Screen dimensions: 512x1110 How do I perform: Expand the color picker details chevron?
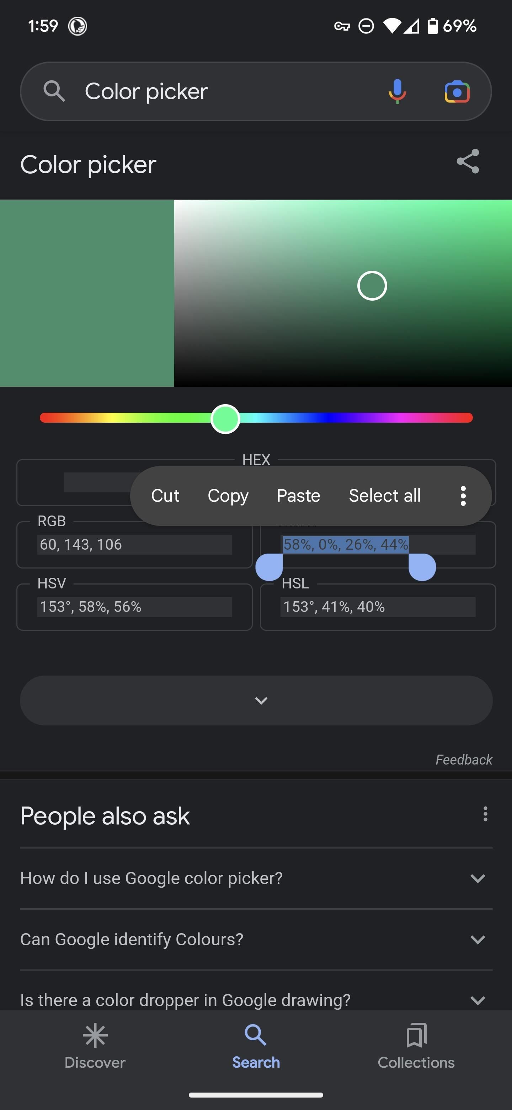[256, 700]
